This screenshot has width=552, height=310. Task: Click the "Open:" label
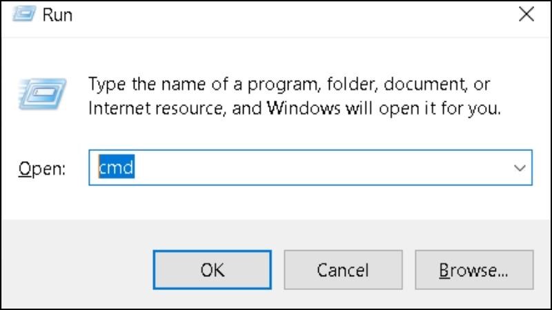point(42,169)
